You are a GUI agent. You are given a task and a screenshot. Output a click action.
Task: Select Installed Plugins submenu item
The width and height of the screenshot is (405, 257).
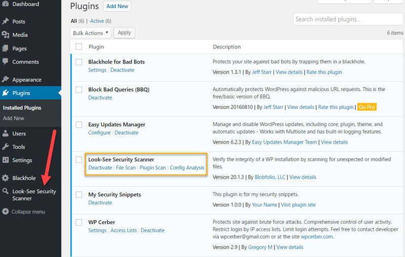[22, 108]
